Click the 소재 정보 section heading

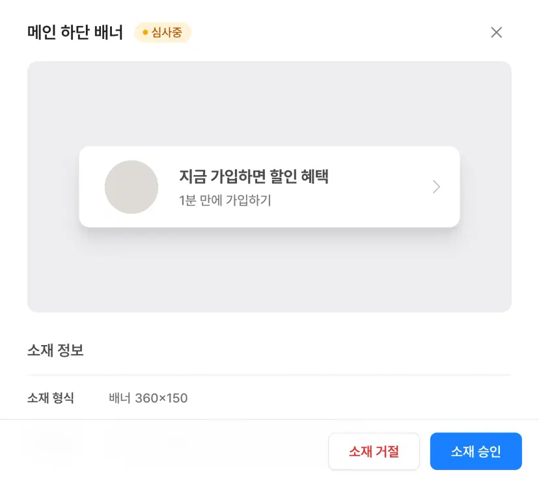click(55, 351)
